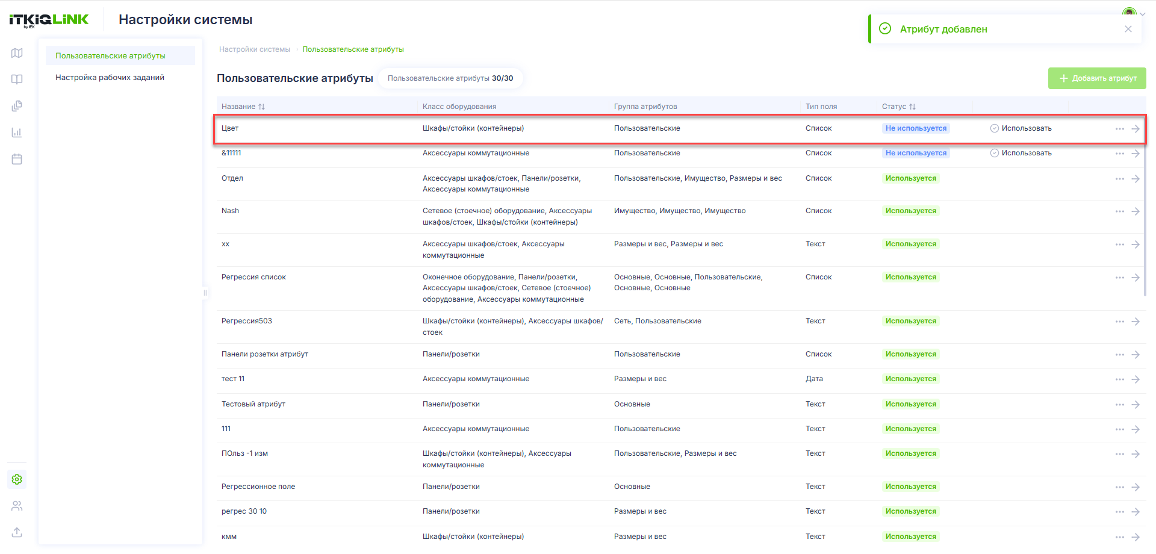Open the users icon in sidebar
Screen dimensions: 1156x554
pyautogui.click(x=17, y=506)
